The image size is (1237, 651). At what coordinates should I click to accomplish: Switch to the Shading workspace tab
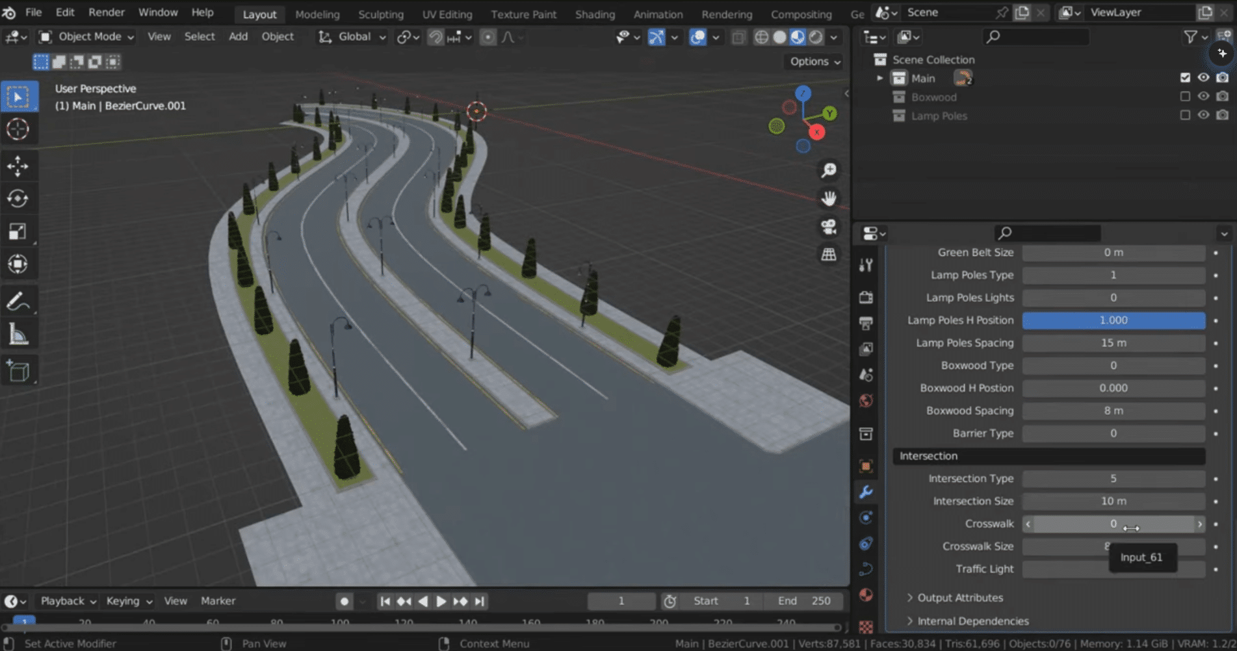pos(594,14)
